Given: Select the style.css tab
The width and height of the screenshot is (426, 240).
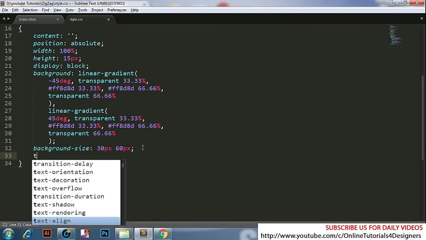Looking at the screenshot, I should tap(76, 19).
